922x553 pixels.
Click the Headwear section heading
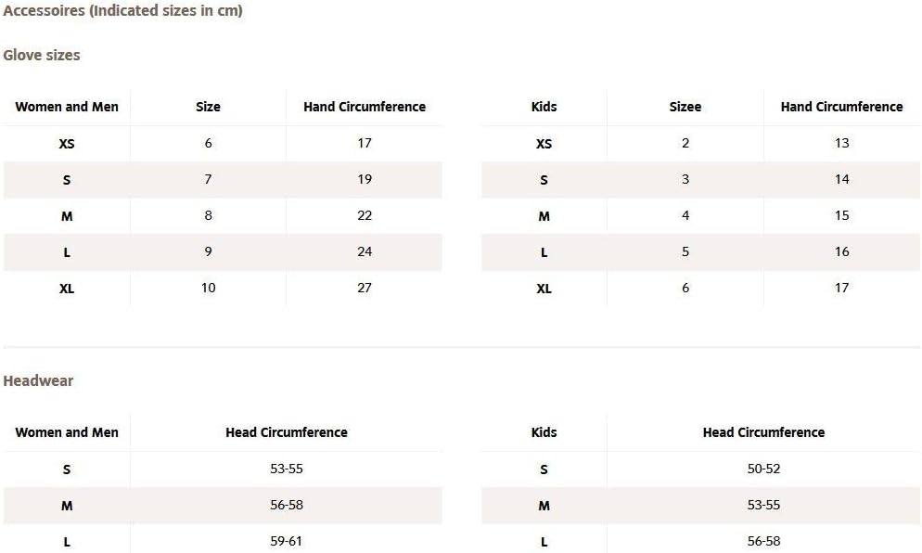coord(38,380)
